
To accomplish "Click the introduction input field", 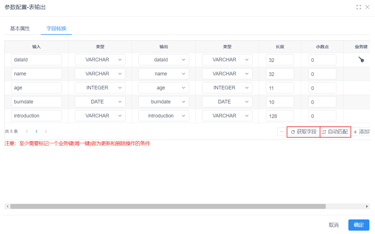I will coord(36,116).
